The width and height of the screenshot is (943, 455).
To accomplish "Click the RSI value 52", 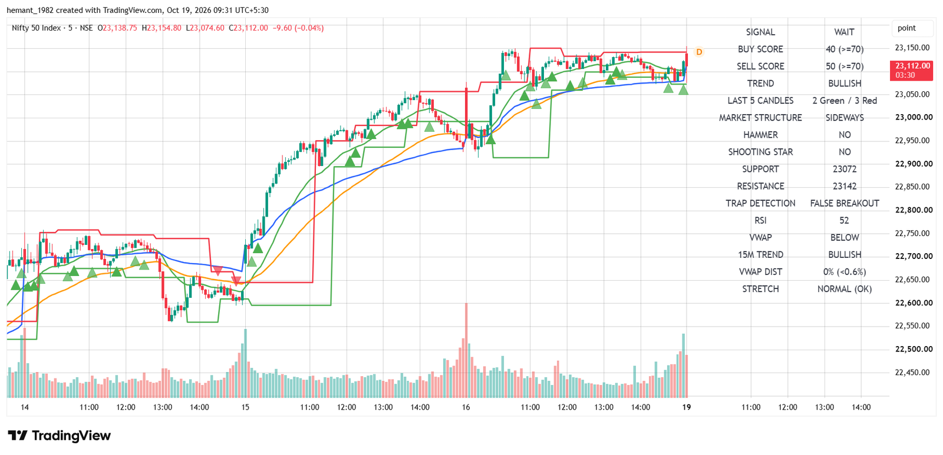I will pyautogui.click(x=844, y=220).
